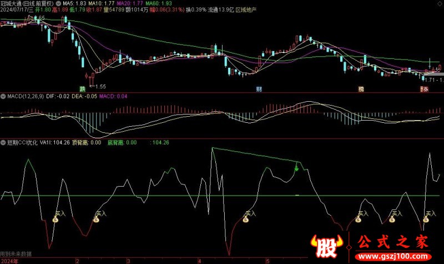Click the MA10: 1.77 label
The width and height of the screenshot is (444, 264).
(x=102, y=4)
